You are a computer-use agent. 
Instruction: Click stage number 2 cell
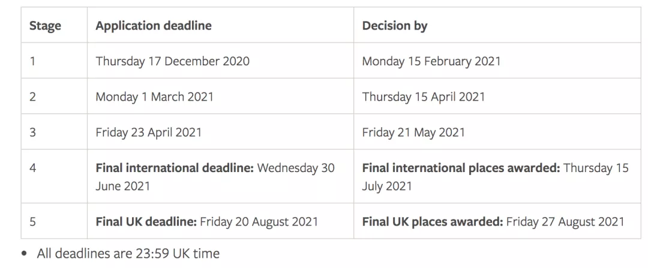tap(32, 97)
